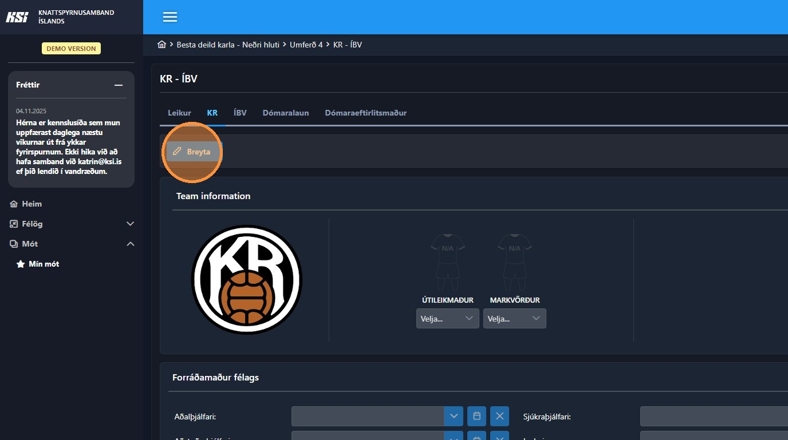Image resolution: width=788 pixels, height=440 pixels.
Task: Click the Útileikmaður kit shirt icon
Action: [x=448, y=263]
